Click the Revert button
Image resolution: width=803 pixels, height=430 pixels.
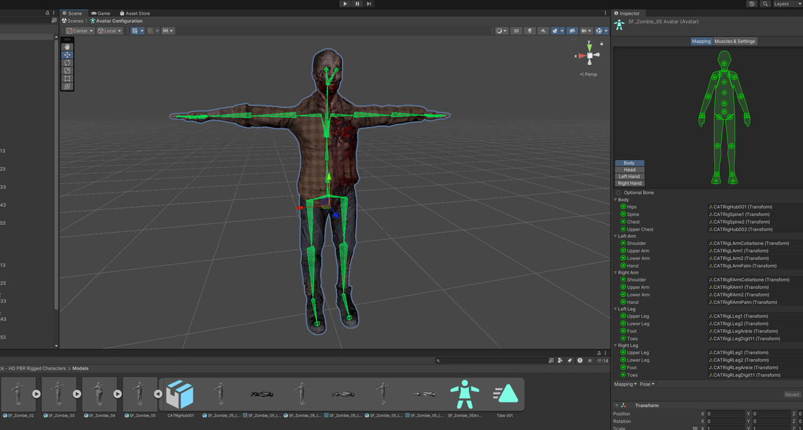click(x=792, y=395)
